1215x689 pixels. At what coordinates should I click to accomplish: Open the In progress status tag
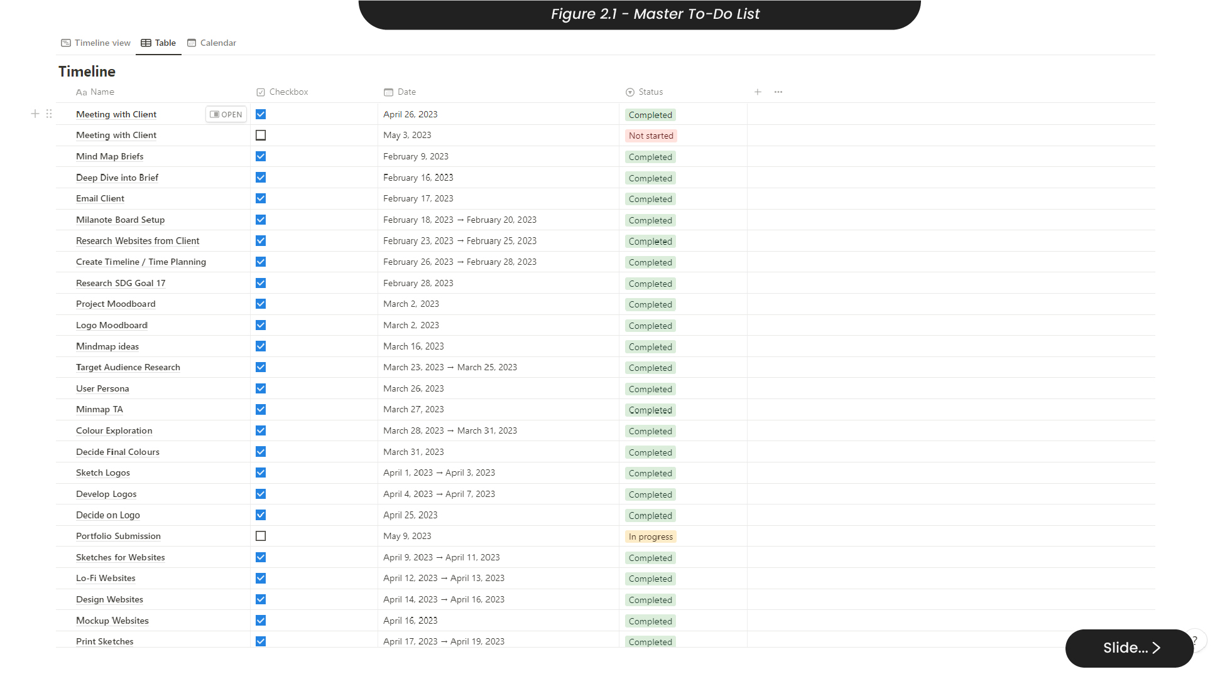(x=651, y=537)
